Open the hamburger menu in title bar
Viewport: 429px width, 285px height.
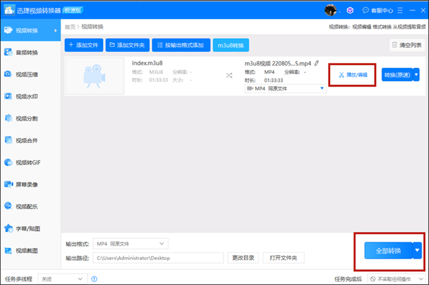(x=400, y=11)
